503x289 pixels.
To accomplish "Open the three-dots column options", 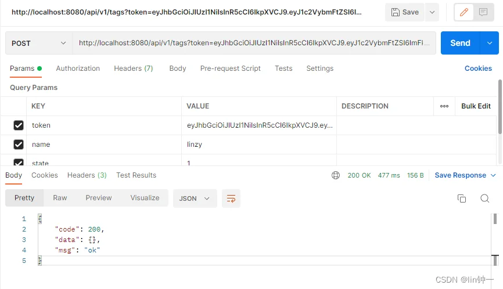I will tap(444, 106).
